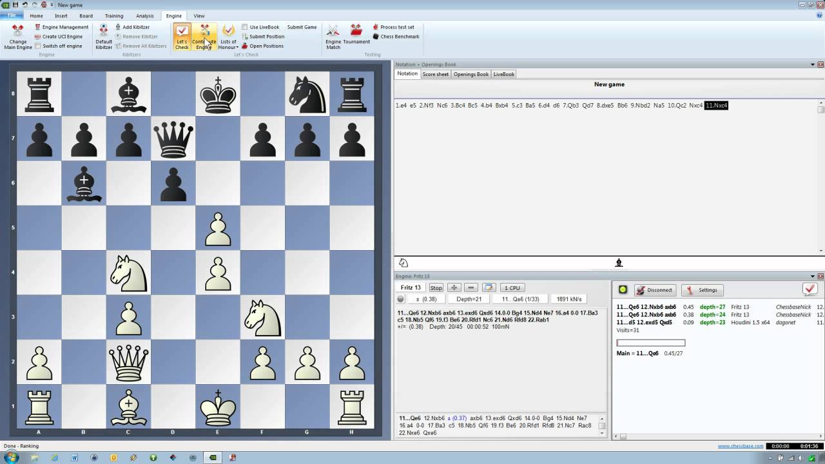Start an Engine Match
825x464 pixels.
(333, 37)
